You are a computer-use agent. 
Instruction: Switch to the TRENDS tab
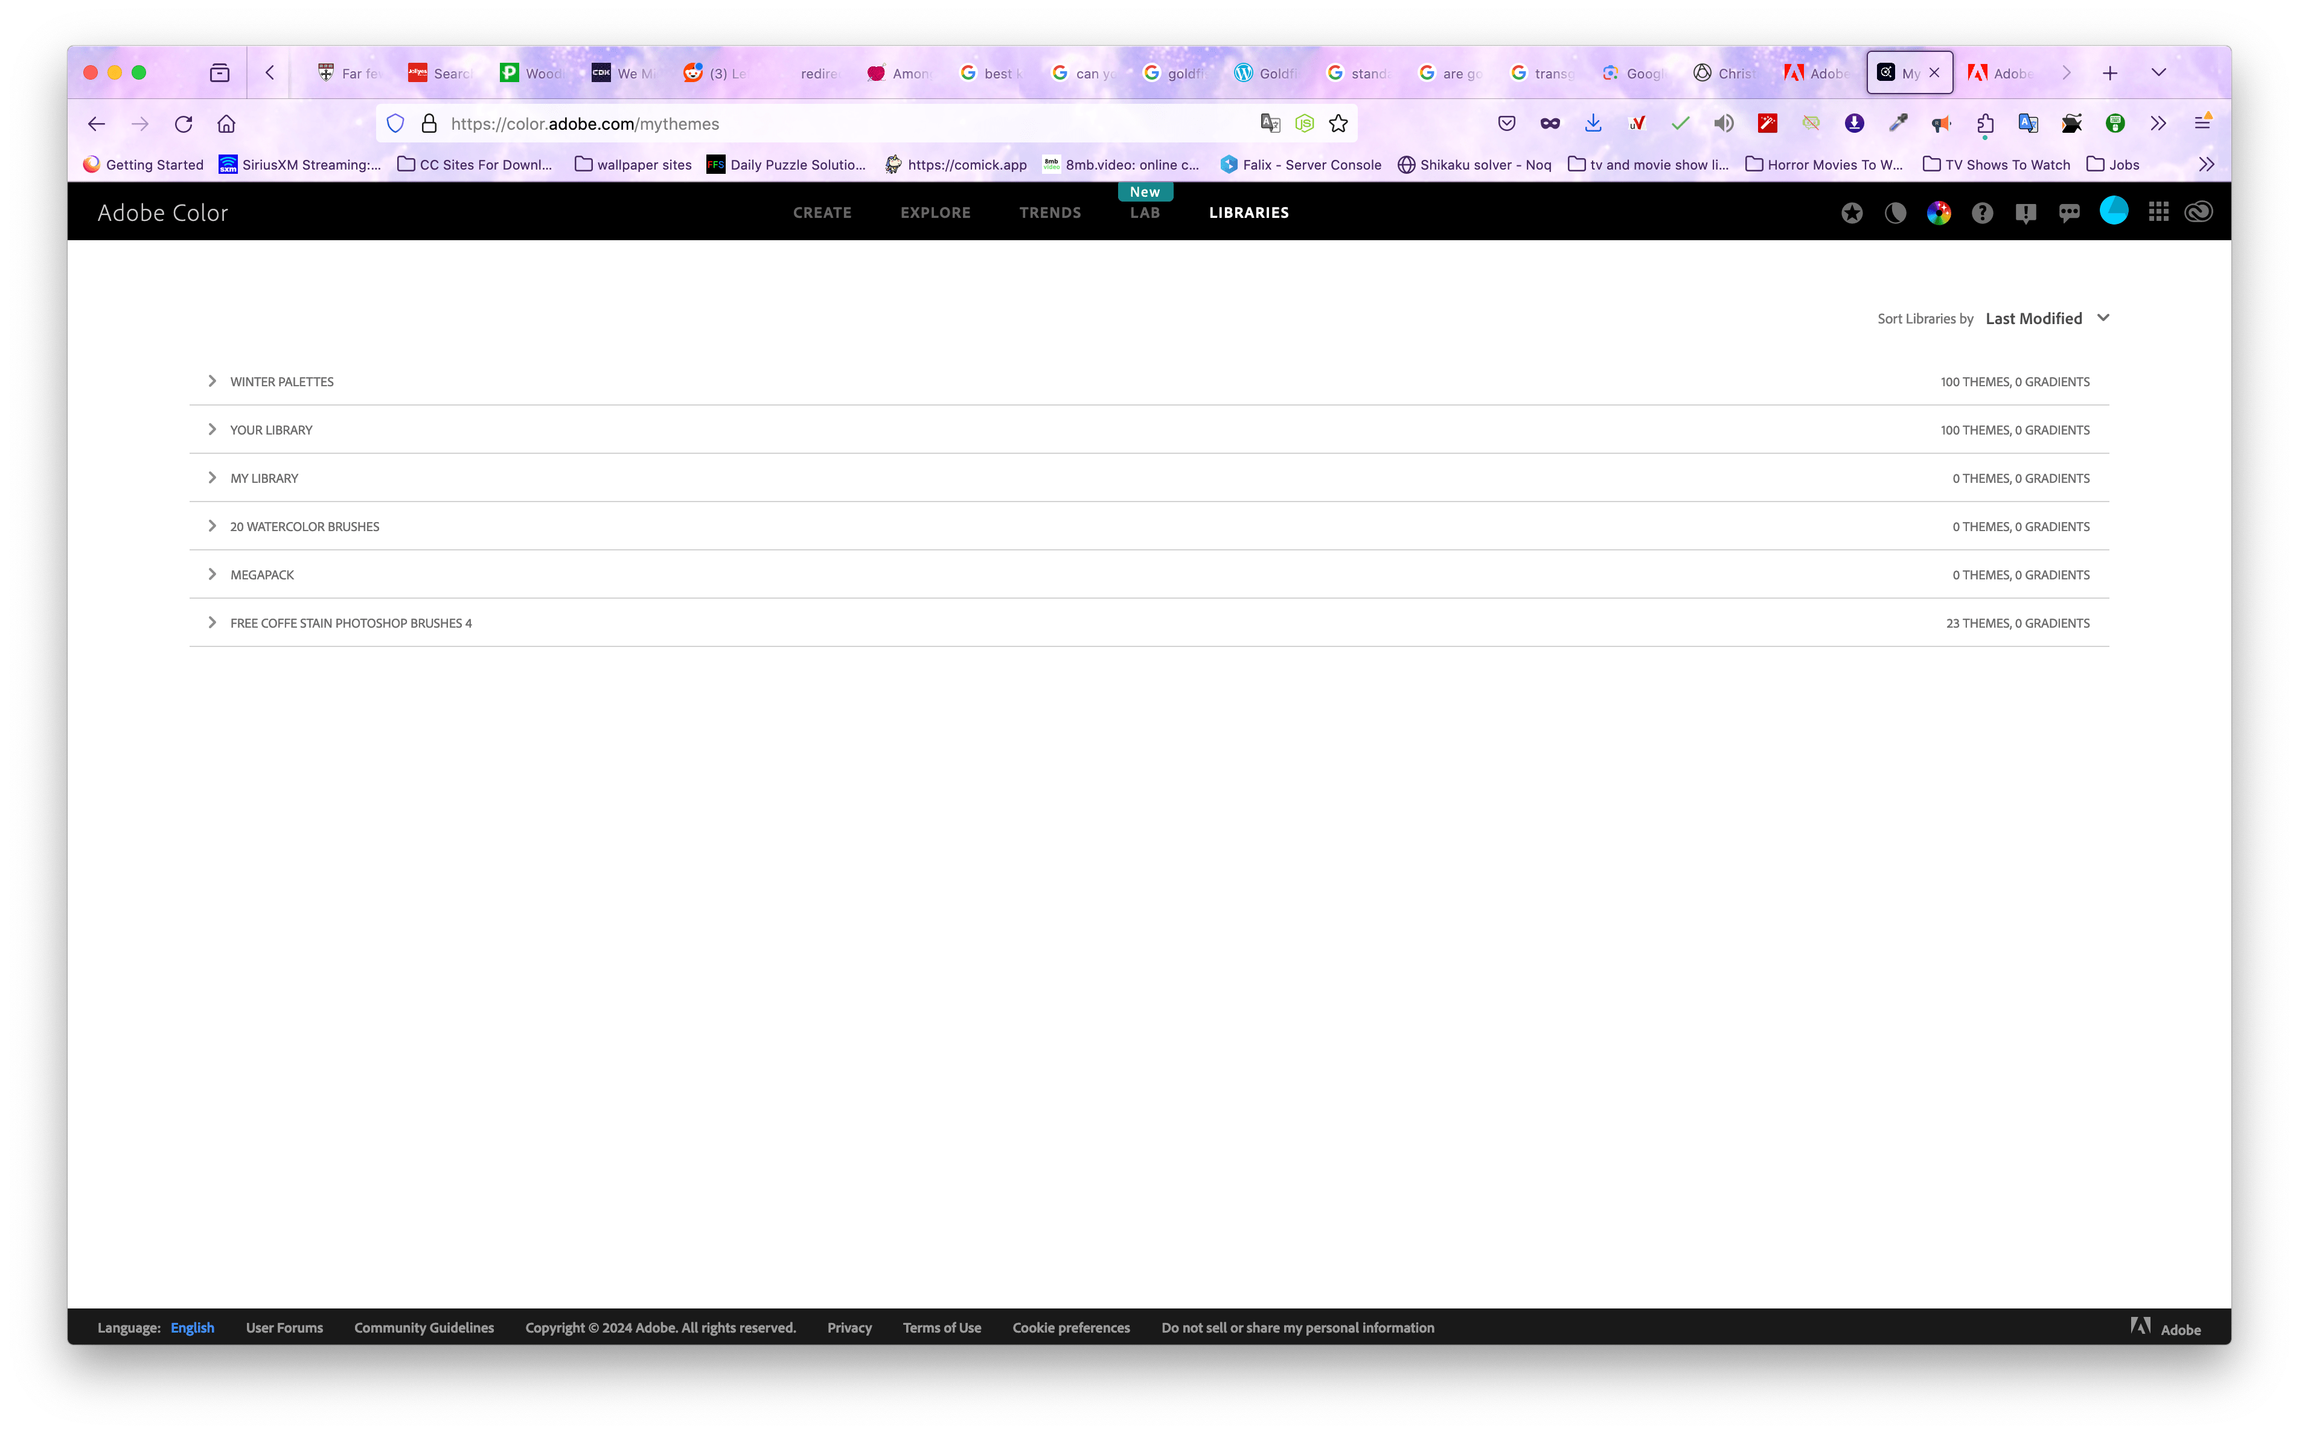1050,212
